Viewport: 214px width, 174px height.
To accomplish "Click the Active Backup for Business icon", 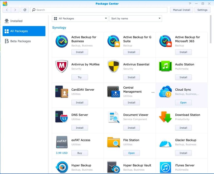I will 62,41.
